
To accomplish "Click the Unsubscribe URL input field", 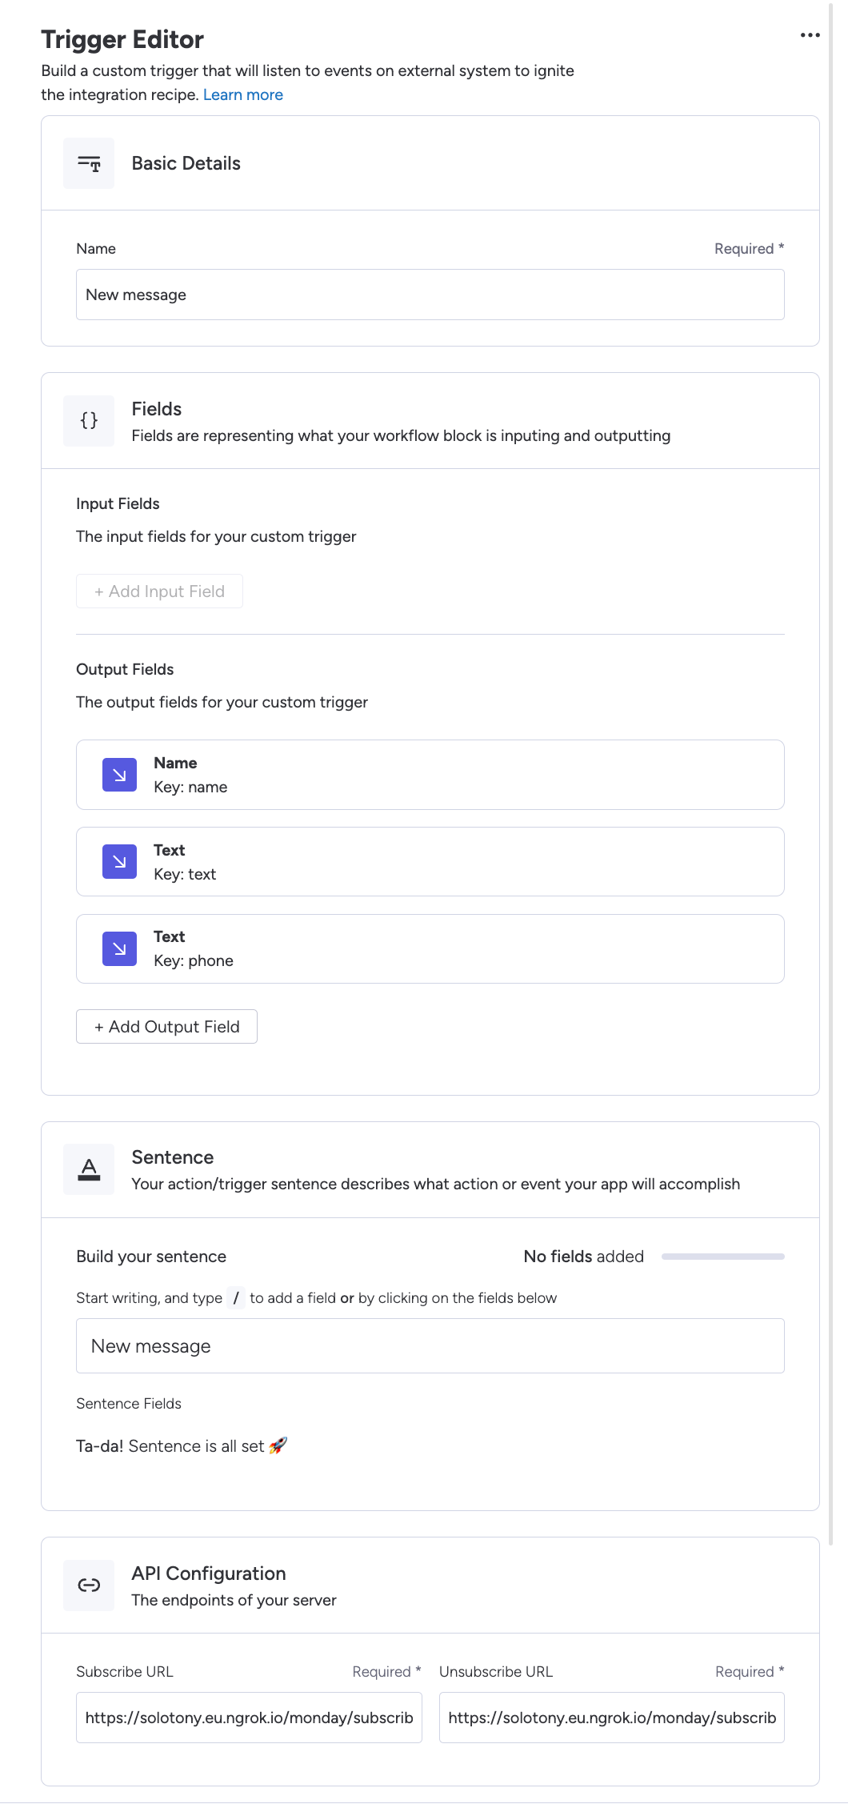I will [612, 1718].
